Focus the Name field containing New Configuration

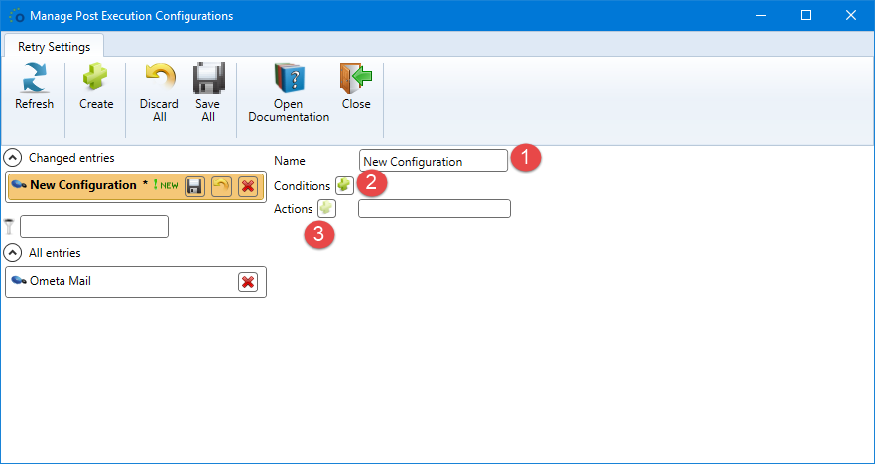coord(434,160)
